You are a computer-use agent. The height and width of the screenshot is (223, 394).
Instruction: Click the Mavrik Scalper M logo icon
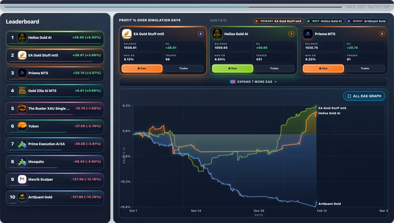coord(22,179)
